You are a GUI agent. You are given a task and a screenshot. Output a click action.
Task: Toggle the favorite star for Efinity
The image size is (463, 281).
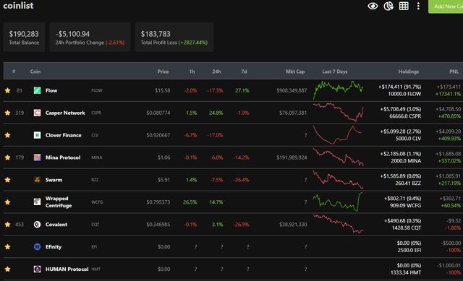8,247
